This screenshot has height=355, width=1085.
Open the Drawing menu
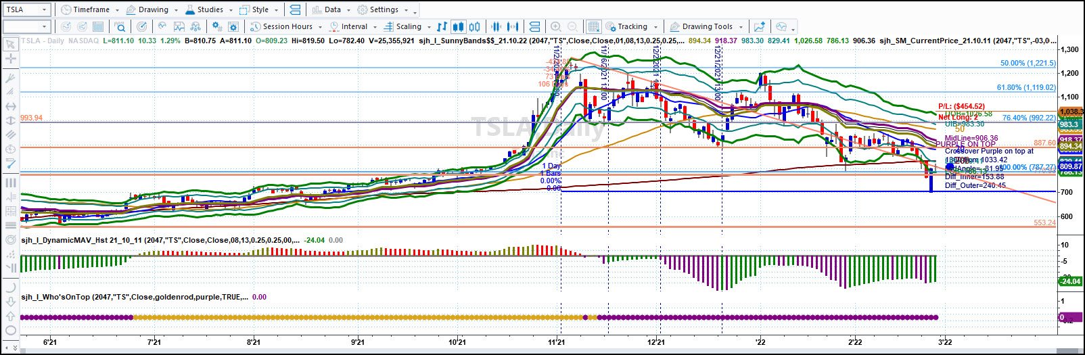pos(148,9)
